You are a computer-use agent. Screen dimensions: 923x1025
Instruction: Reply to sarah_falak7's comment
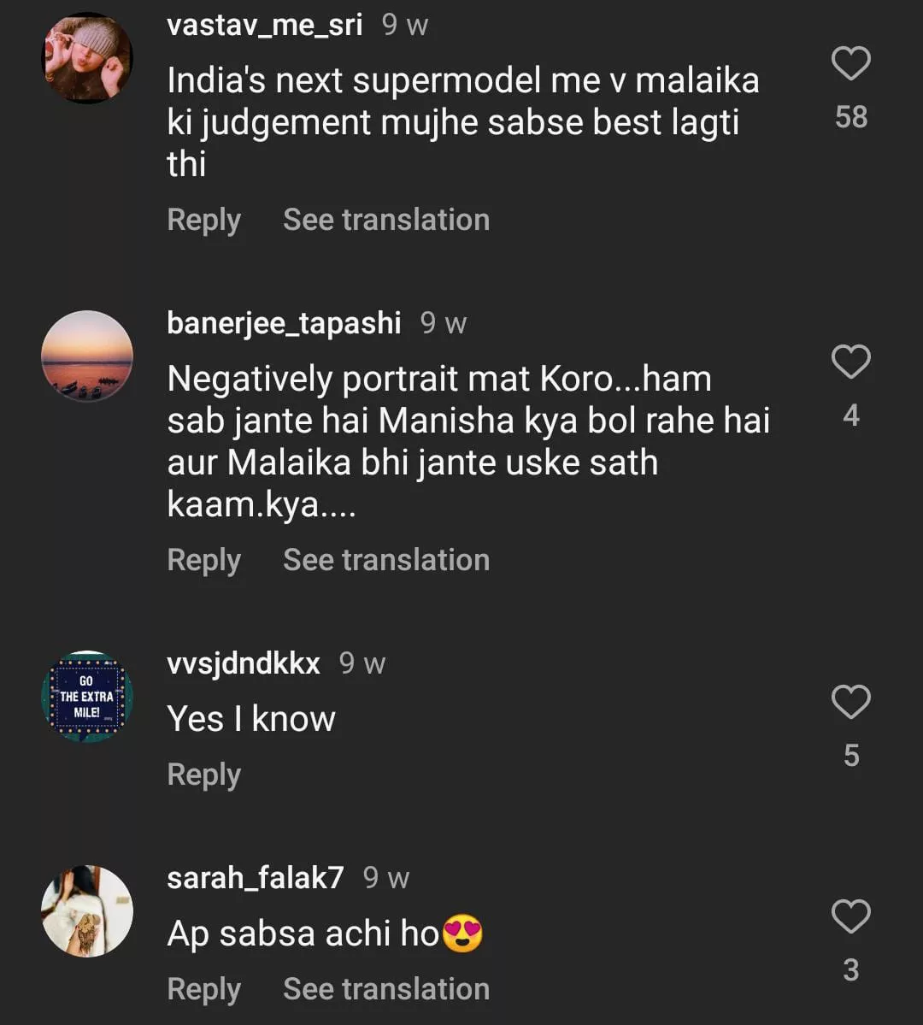[203, 990]
